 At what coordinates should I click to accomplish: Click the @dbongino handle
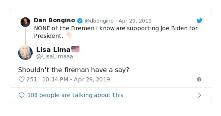tap(99, 21)
